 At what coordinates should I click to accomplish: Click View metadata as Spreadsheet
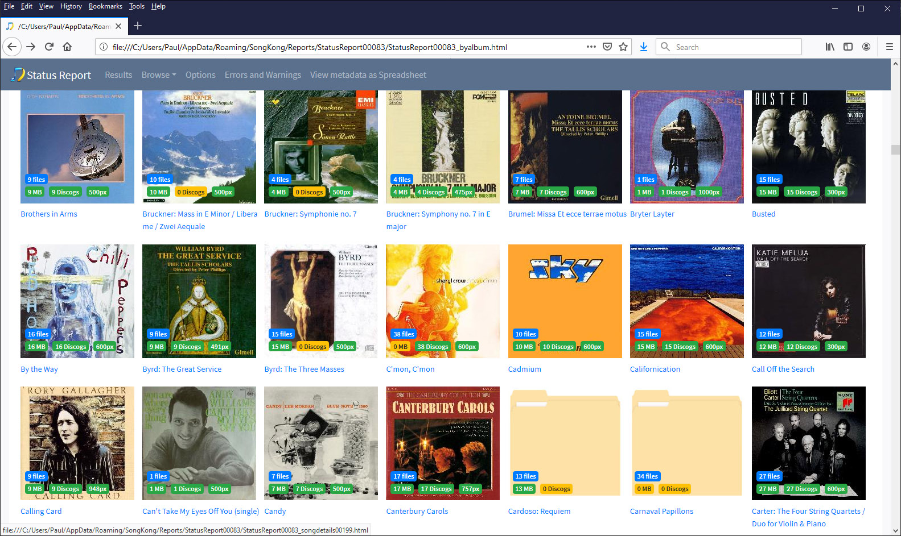pyautogui.click(x=368, y=75)
